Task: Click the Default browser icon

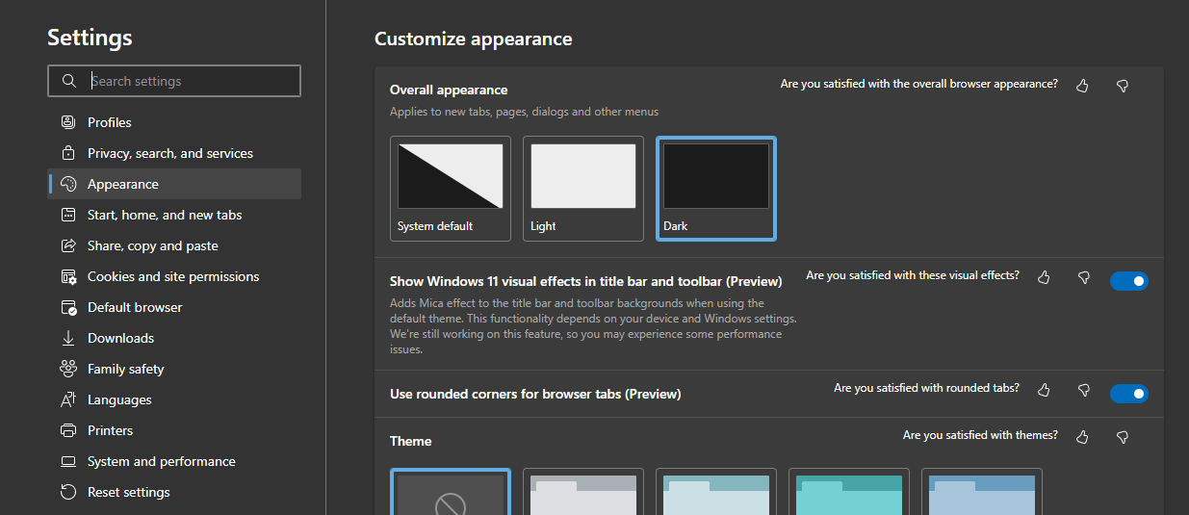Action: tap(68, 307)
